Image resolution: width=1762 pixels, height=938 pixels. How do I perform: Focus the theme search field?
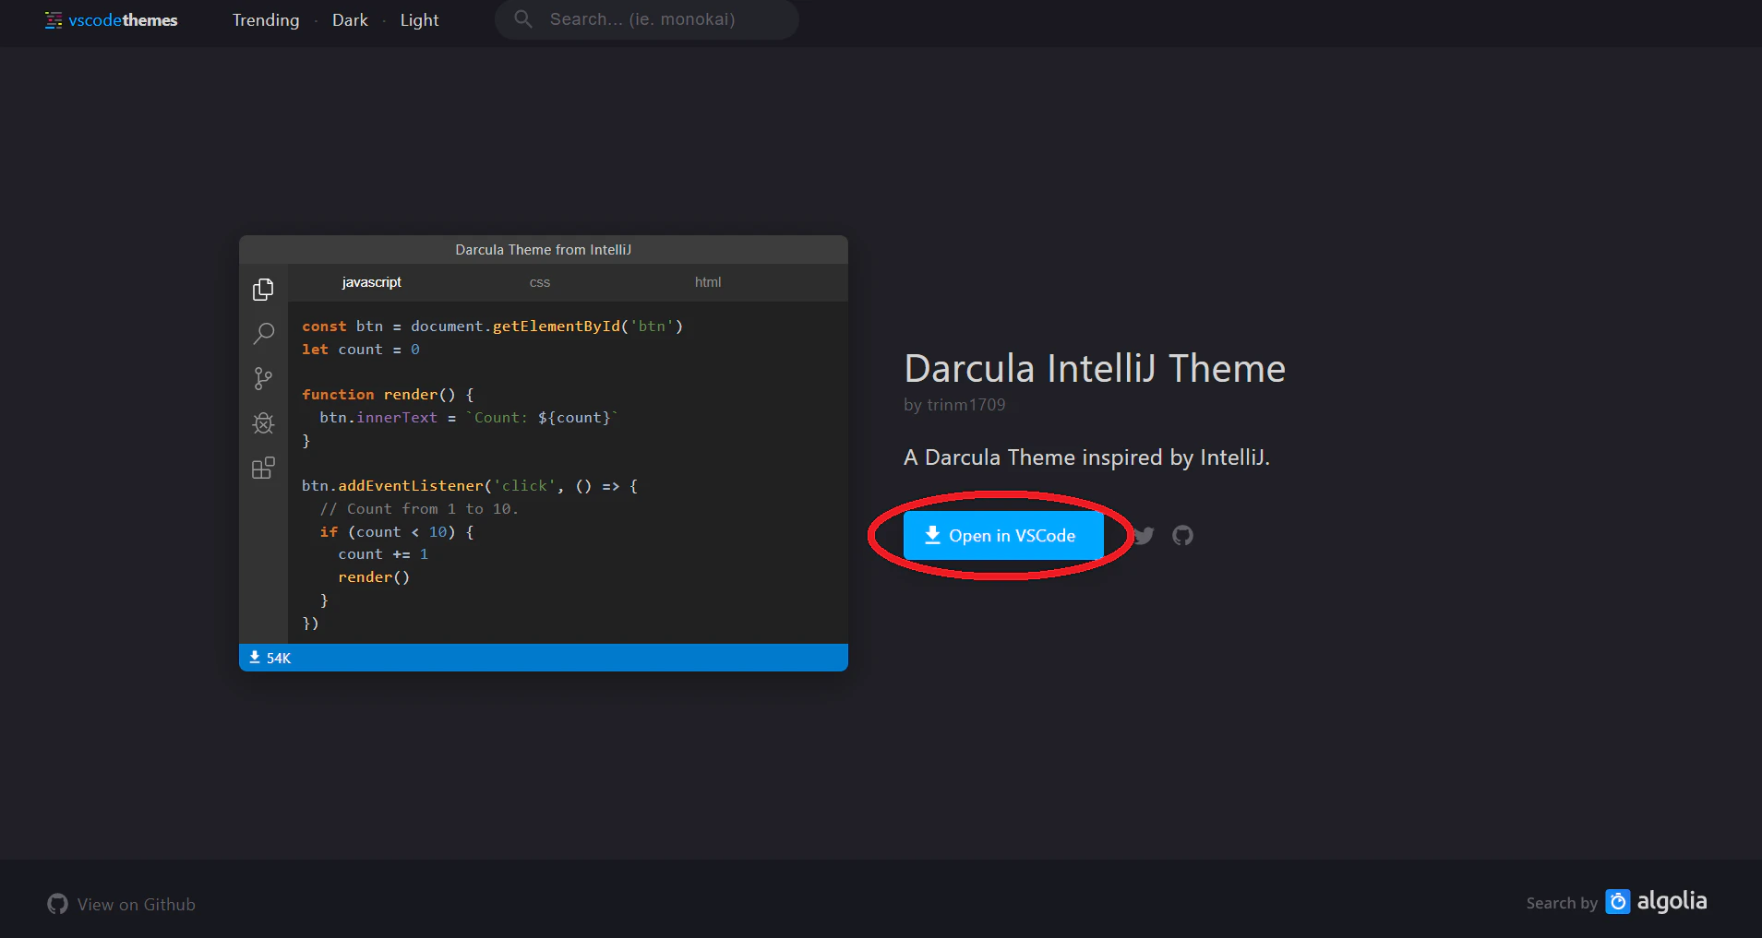[646, 19]
